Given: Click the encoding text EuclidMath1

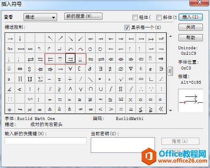Looking at the screenshot, I should [129, 119].
